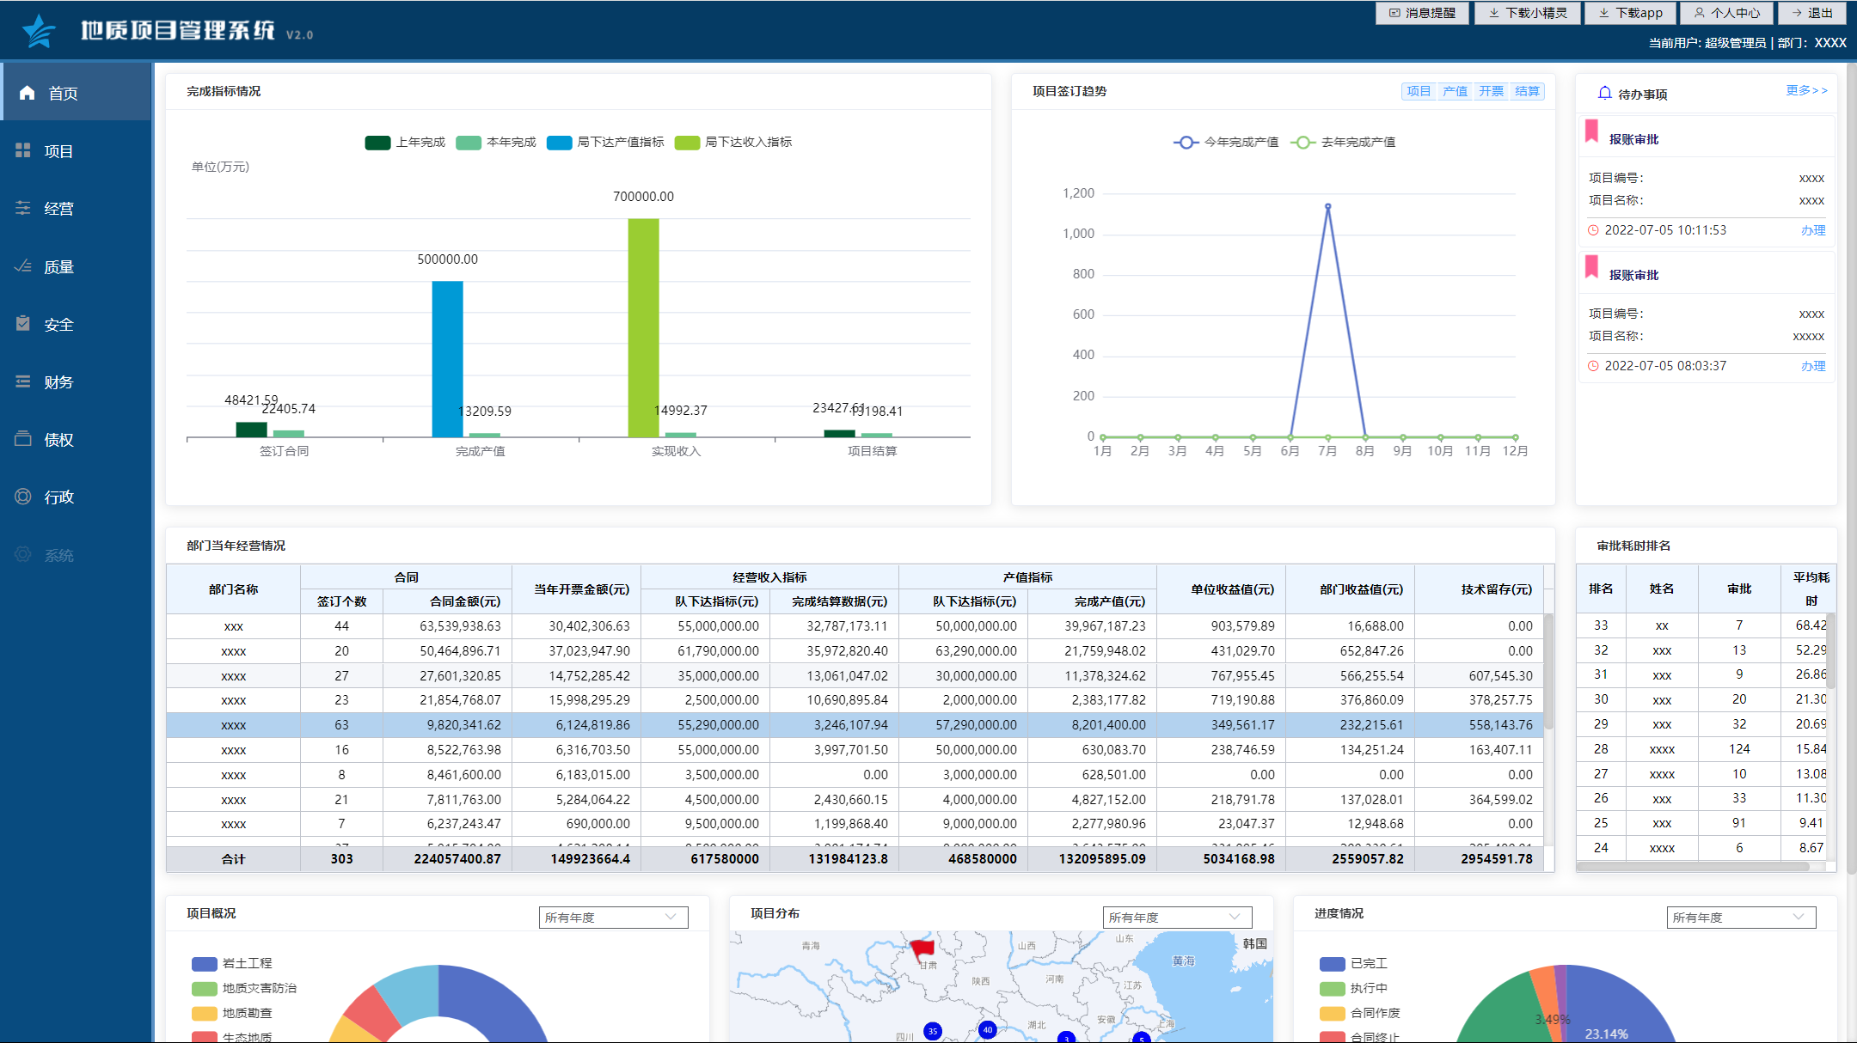Click the bell icon beside 待办事项
This screenshot has width=1857, height=1043.
click(1604, 93)
